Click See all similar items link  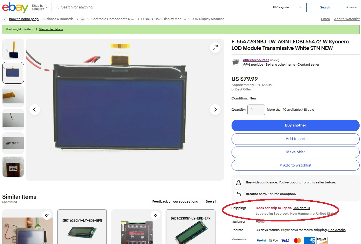click(211, 201)
